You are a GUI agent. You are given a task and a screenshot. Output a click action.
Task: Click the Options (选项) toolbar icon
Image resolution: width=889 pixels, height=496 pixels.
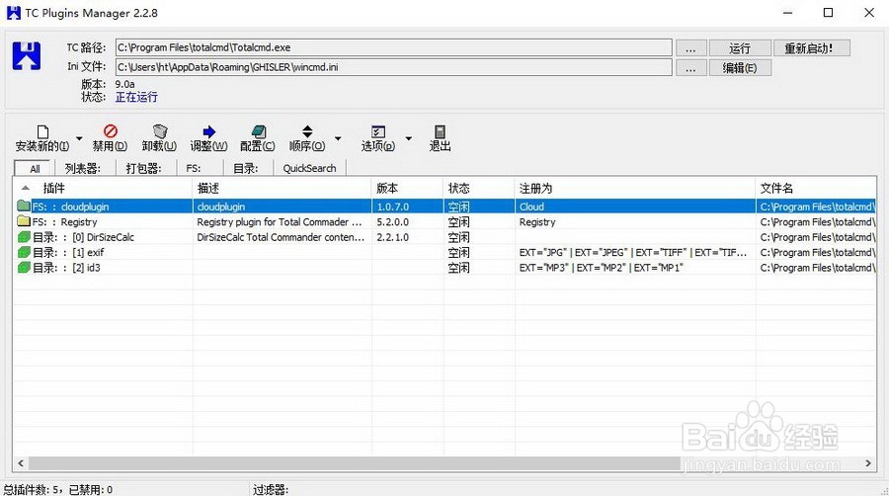pos(378,132)
